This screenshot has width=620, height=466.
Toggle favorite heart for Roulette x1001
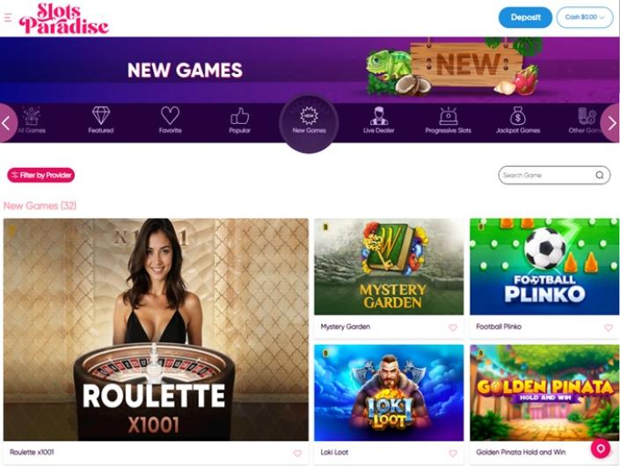pos(297,454)
